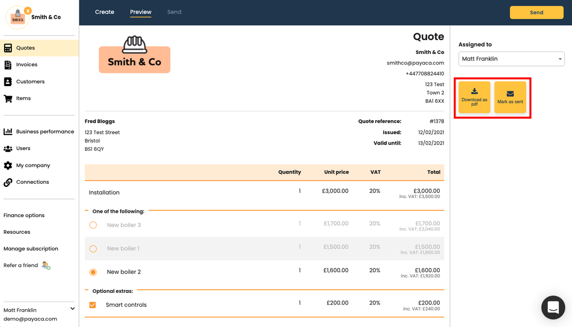Expand the Matt Franklin account menu chevron
The height and width of the screenshot is (327, 572).
pos(73,309)
